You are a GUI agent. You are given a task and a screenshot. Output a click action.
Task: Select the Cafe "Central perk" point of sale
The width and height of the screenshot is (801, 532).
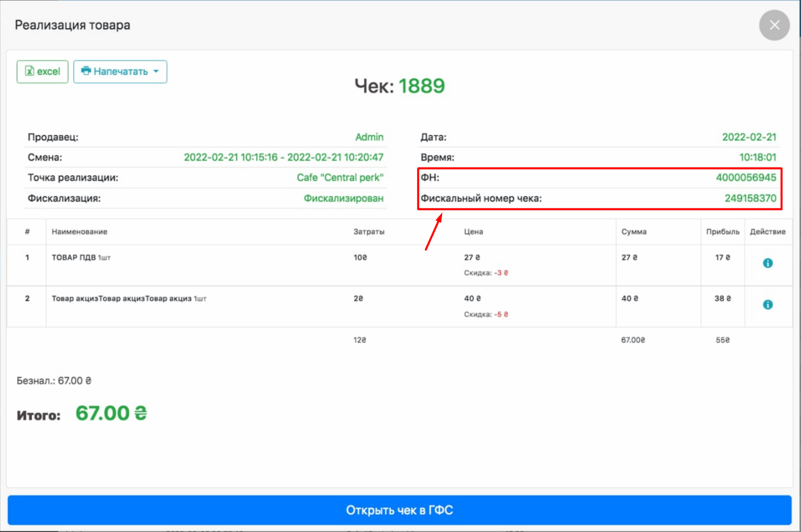[x=340, y=178]
